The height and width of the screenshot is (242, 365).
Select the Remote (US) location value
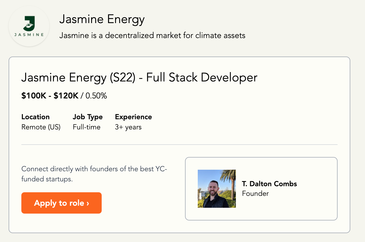pyautogui.click(x=41, y=127)
